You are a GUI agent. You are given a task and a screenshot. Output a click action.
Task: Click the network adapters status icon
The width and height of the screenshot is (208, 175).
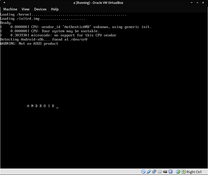[x=154, y=172]
